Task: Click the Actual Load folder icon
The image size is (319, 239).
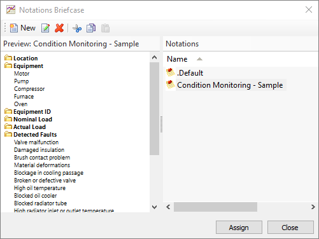Action: click(8, 126)
